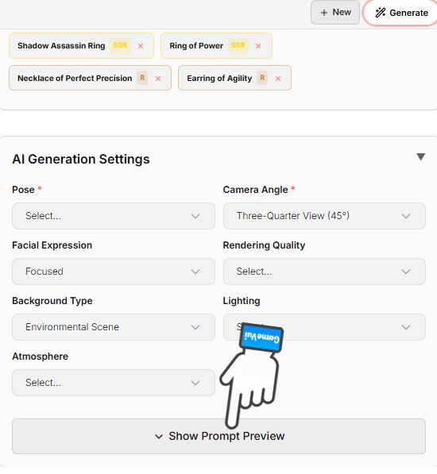
Task: Remove Necklace of Perfect Precision via x icon
Action: point(158,79)
